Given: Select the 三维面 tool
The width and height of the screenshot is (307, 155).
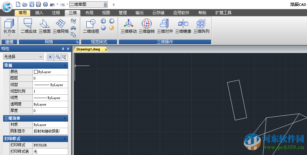Looking at the screenshot, I should pos(45,26).
